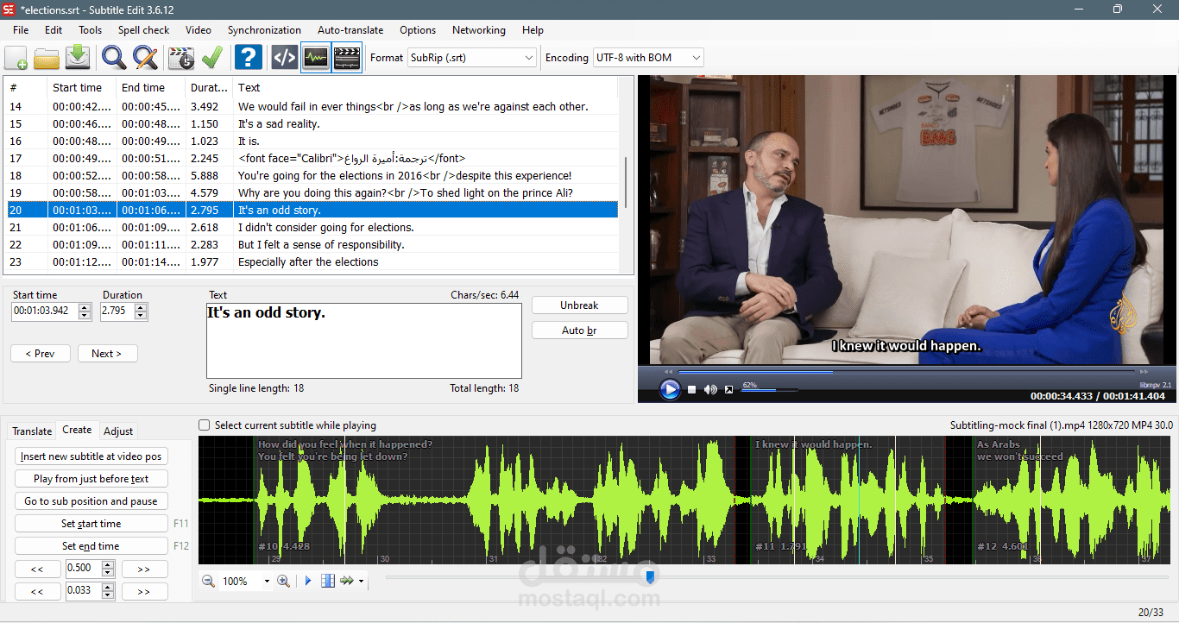The height and width of the screenshot is (623, 1179).
Task: Save the subtitle with the download-arrow icon
Action: click(x=78, y=58)
